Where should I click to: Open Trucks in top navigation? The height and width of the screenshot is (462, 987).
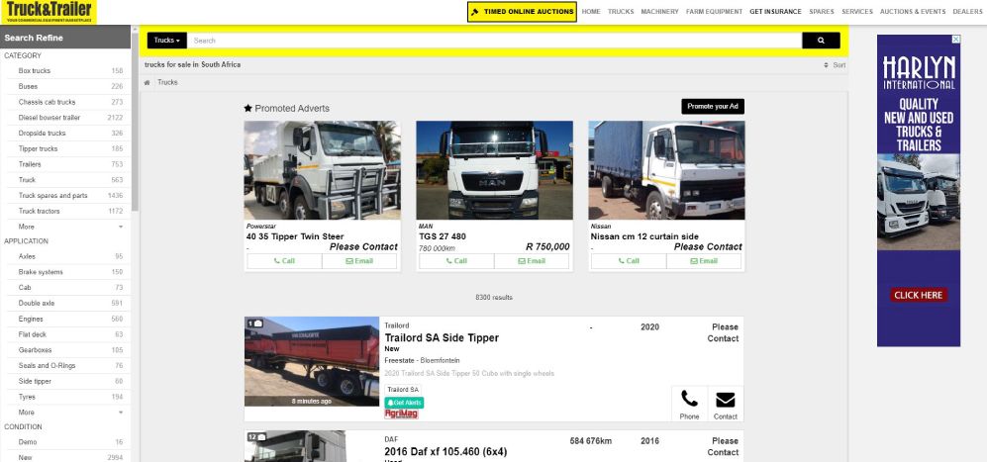621,11
